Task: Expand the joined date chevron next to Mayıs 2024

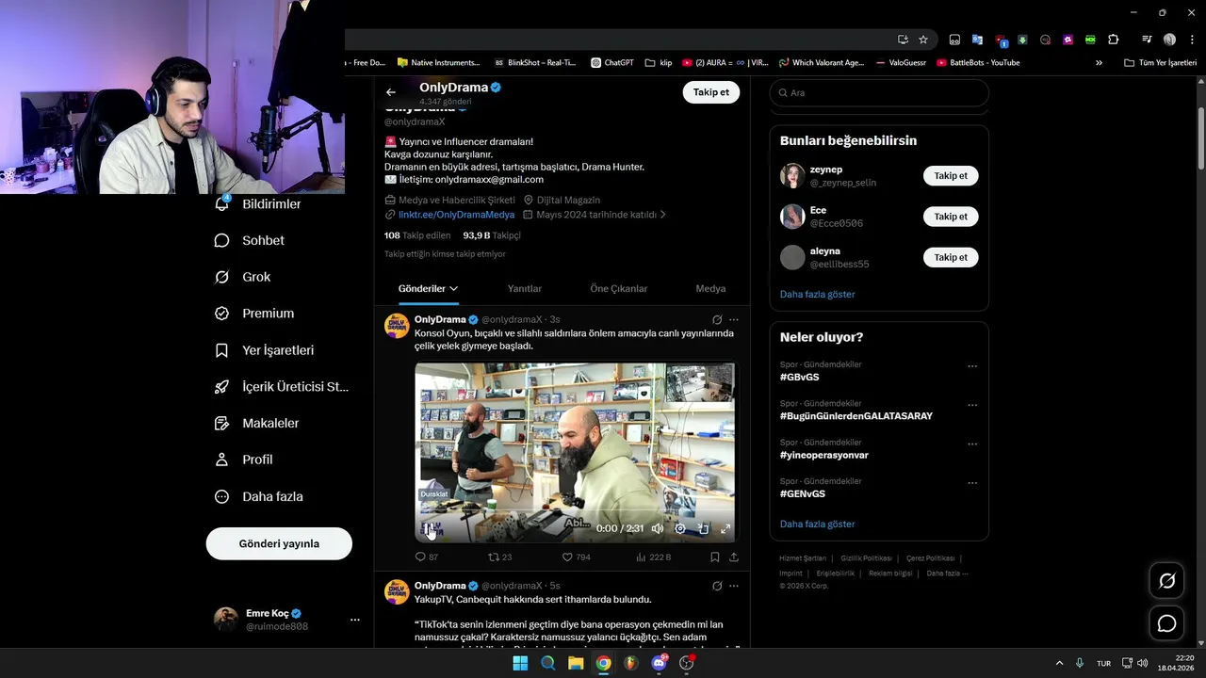Action: [662, 215]
